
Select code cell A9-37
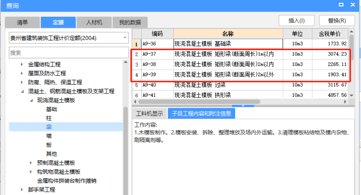(157, 54)
